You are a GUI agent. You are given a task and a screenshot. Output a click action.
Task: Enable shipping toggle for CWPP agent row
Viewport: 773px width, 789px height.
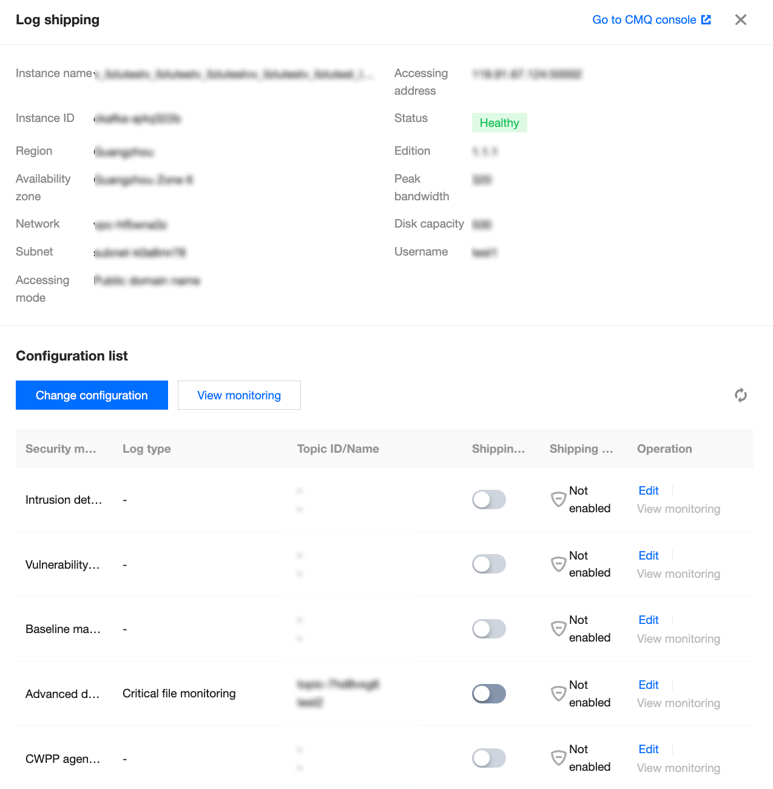tap(488, 758)
